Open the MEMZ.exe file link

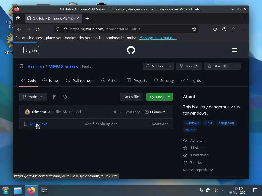[39, 124]
